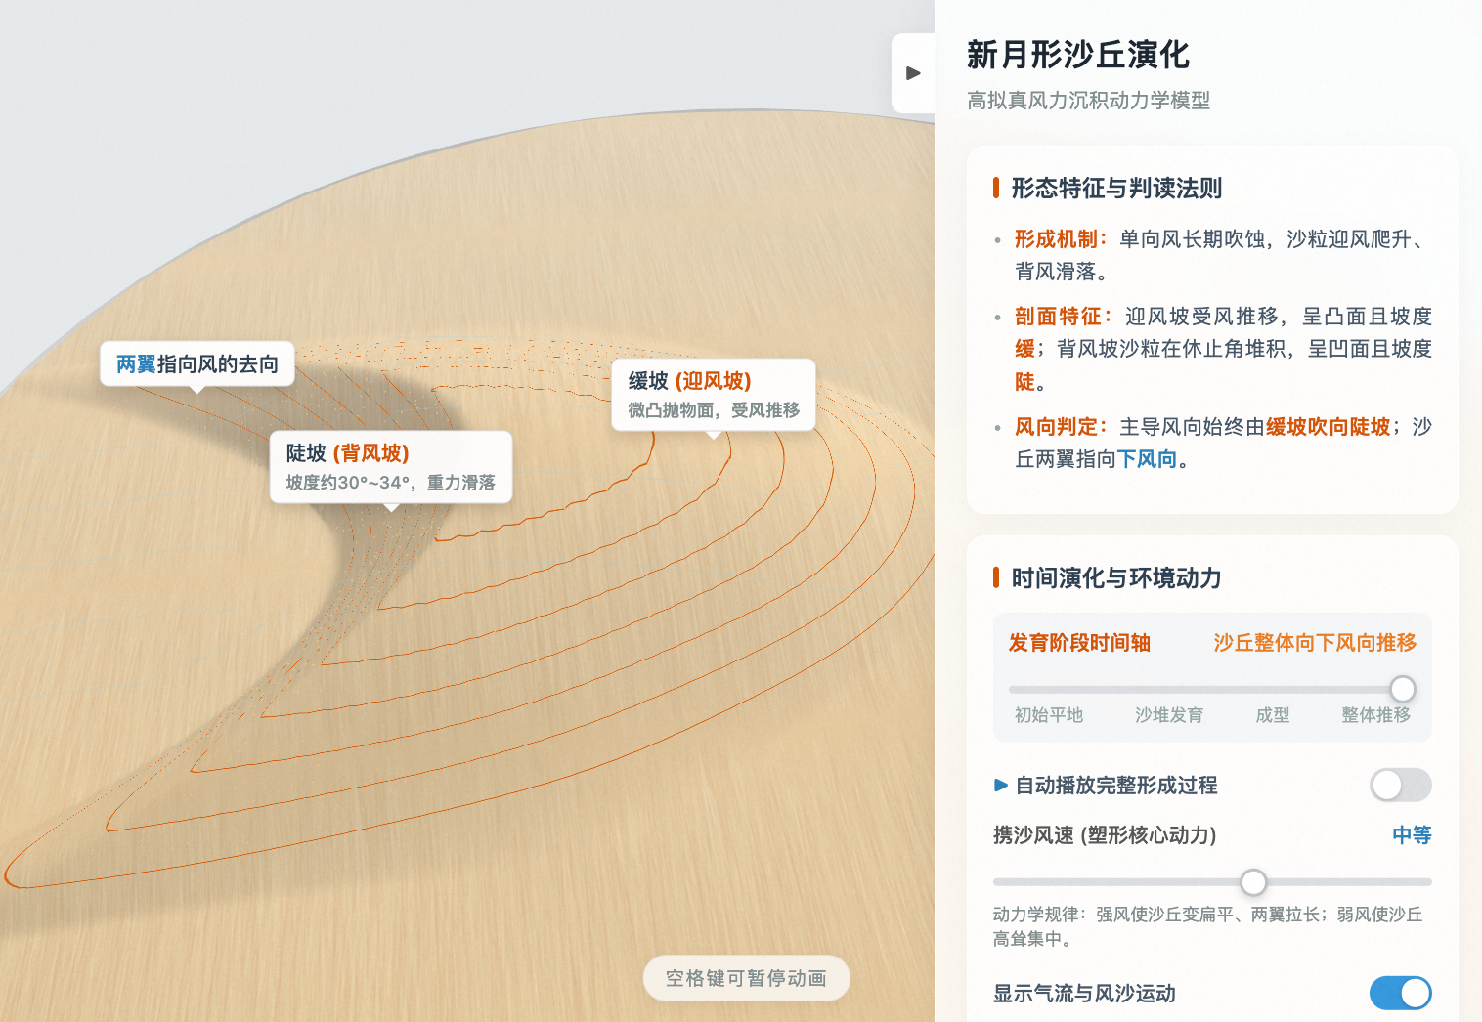Click the 显示气流与风沙运动 label
The width and height of the screenshot is (1482, 1022).
[x=1084, y=994]
